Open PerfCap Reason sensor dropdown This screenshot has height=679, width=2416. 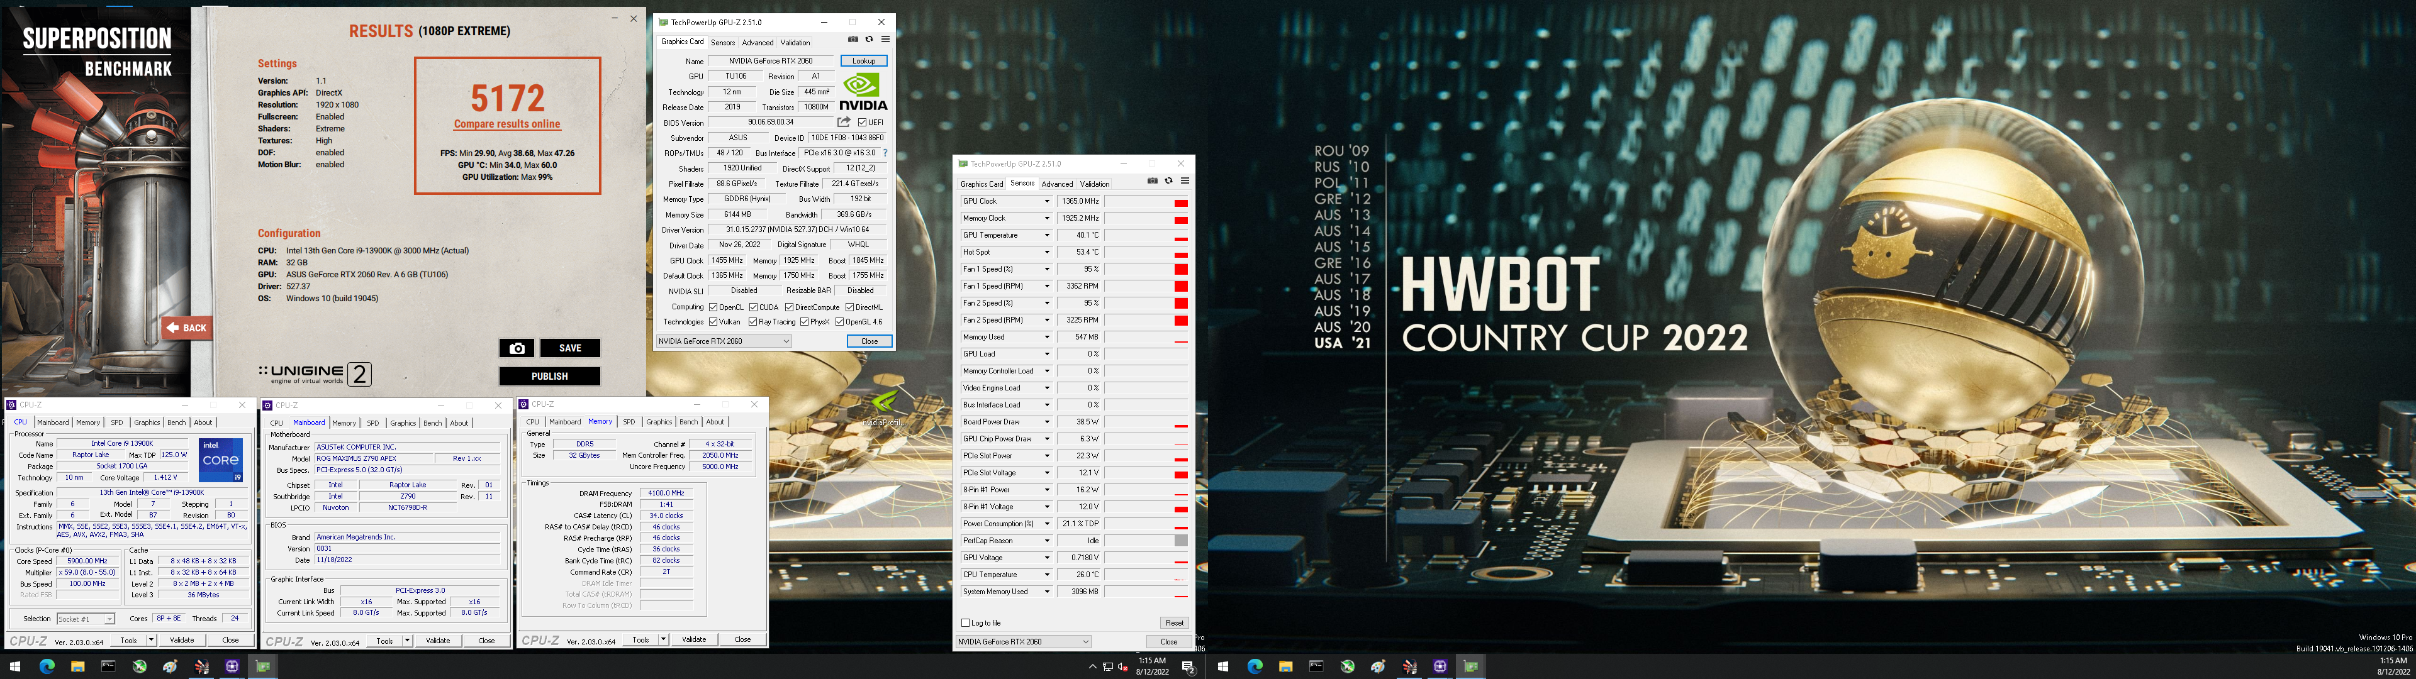(1047, 541)
